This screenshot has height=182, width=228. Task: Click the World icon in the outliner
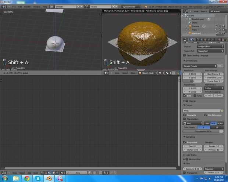pyautogui.click(x=190, y=23)
